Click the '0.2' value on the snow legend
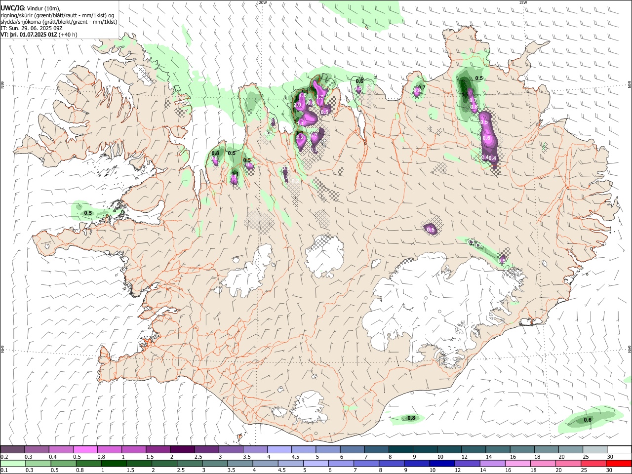632x474 pixels. (x=4, y=457)
